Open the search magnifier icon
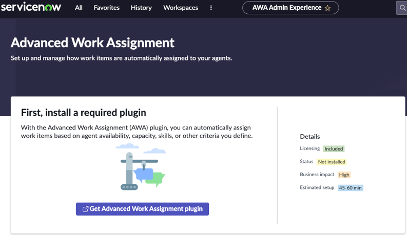 (x=402, y=8)
